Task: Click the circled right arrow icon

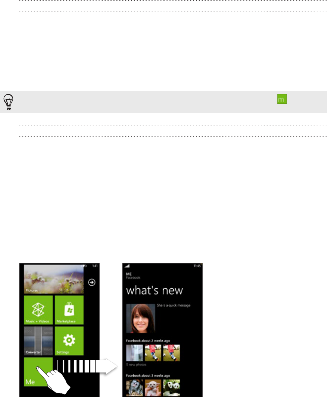Action: [92, 282]
